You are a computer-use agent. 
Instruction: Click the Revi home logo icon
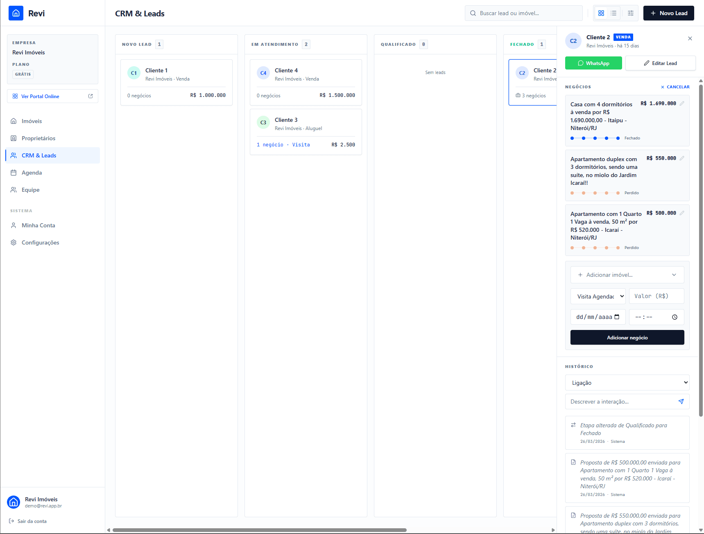(x=16, y=13)
